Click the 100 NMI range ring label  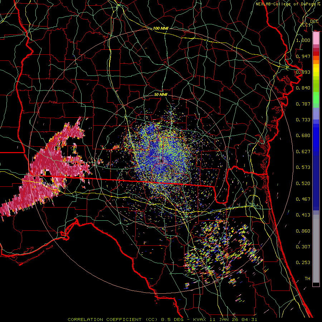(161, 28)
